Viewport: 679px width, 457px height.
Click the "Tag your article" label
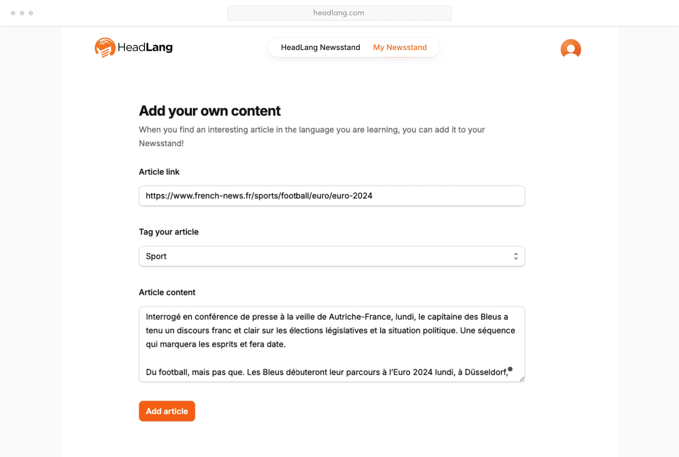pyautogui.click(x=169, y=232)
